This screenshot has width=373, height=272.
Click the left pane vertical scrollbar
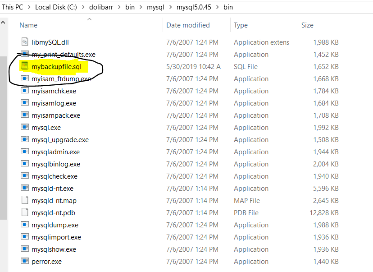[x=4, y=135]
